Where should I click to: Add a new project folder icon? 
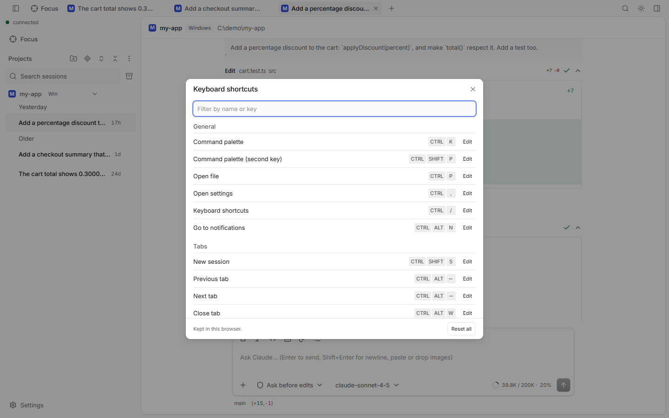pos(73,59)
